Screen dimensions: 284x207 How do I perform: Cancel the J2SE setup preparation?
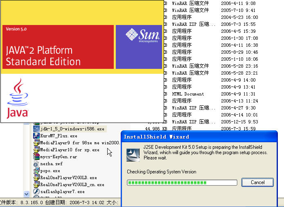click(257, 182)
